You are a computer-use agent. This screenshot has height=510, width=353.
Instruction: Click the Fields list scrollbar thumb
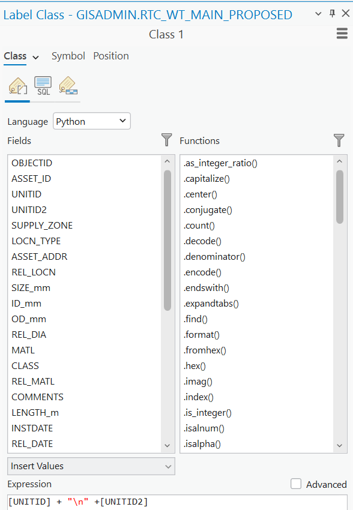tap(167, 241)
